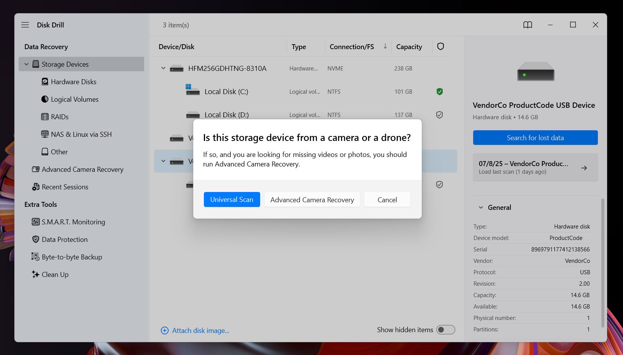Open RAIDs category
The image size is (623, 355).
click(60, 117)
